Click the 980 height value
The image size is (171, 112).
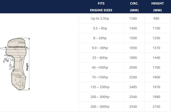(x=156, y=18)
